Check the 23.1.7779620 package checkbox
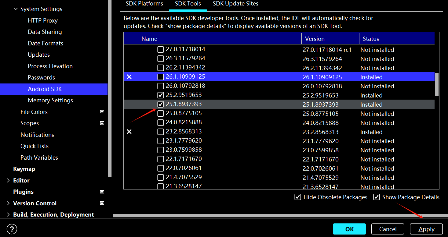 161,141
